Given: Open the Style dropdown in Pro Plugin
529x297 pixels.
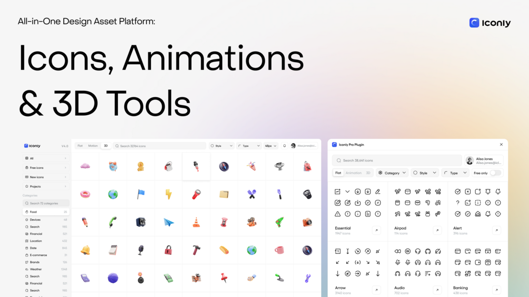Looking at the screenshot, I should pos(425,173).
